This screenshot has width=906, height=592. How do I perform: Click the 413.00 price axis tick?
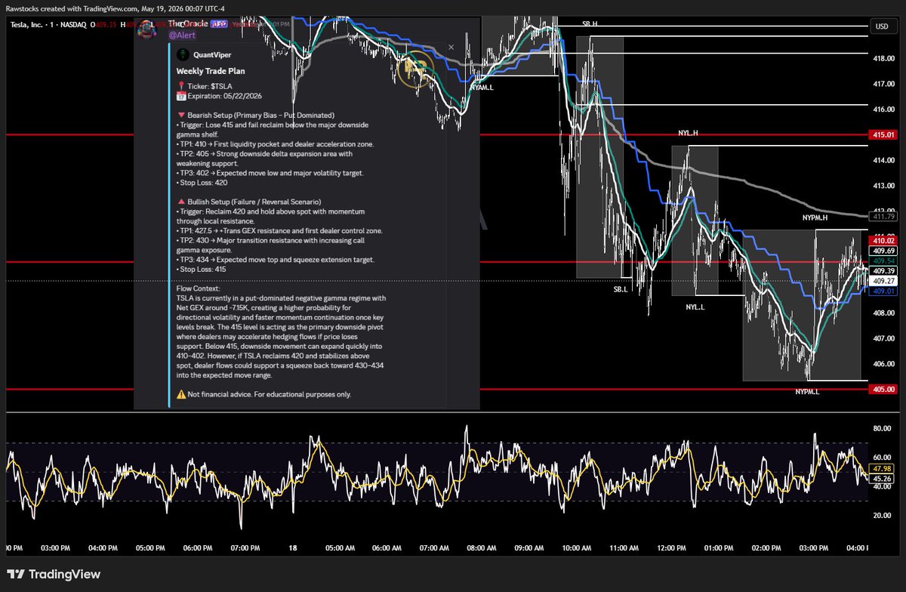(x=883, y=186)
